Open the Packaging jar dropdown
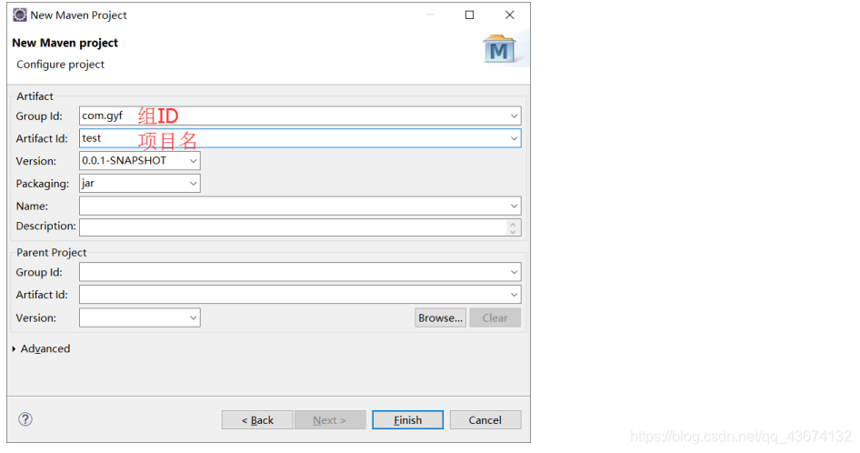Viewport: 860px width, 453px height. click(193, 184)
